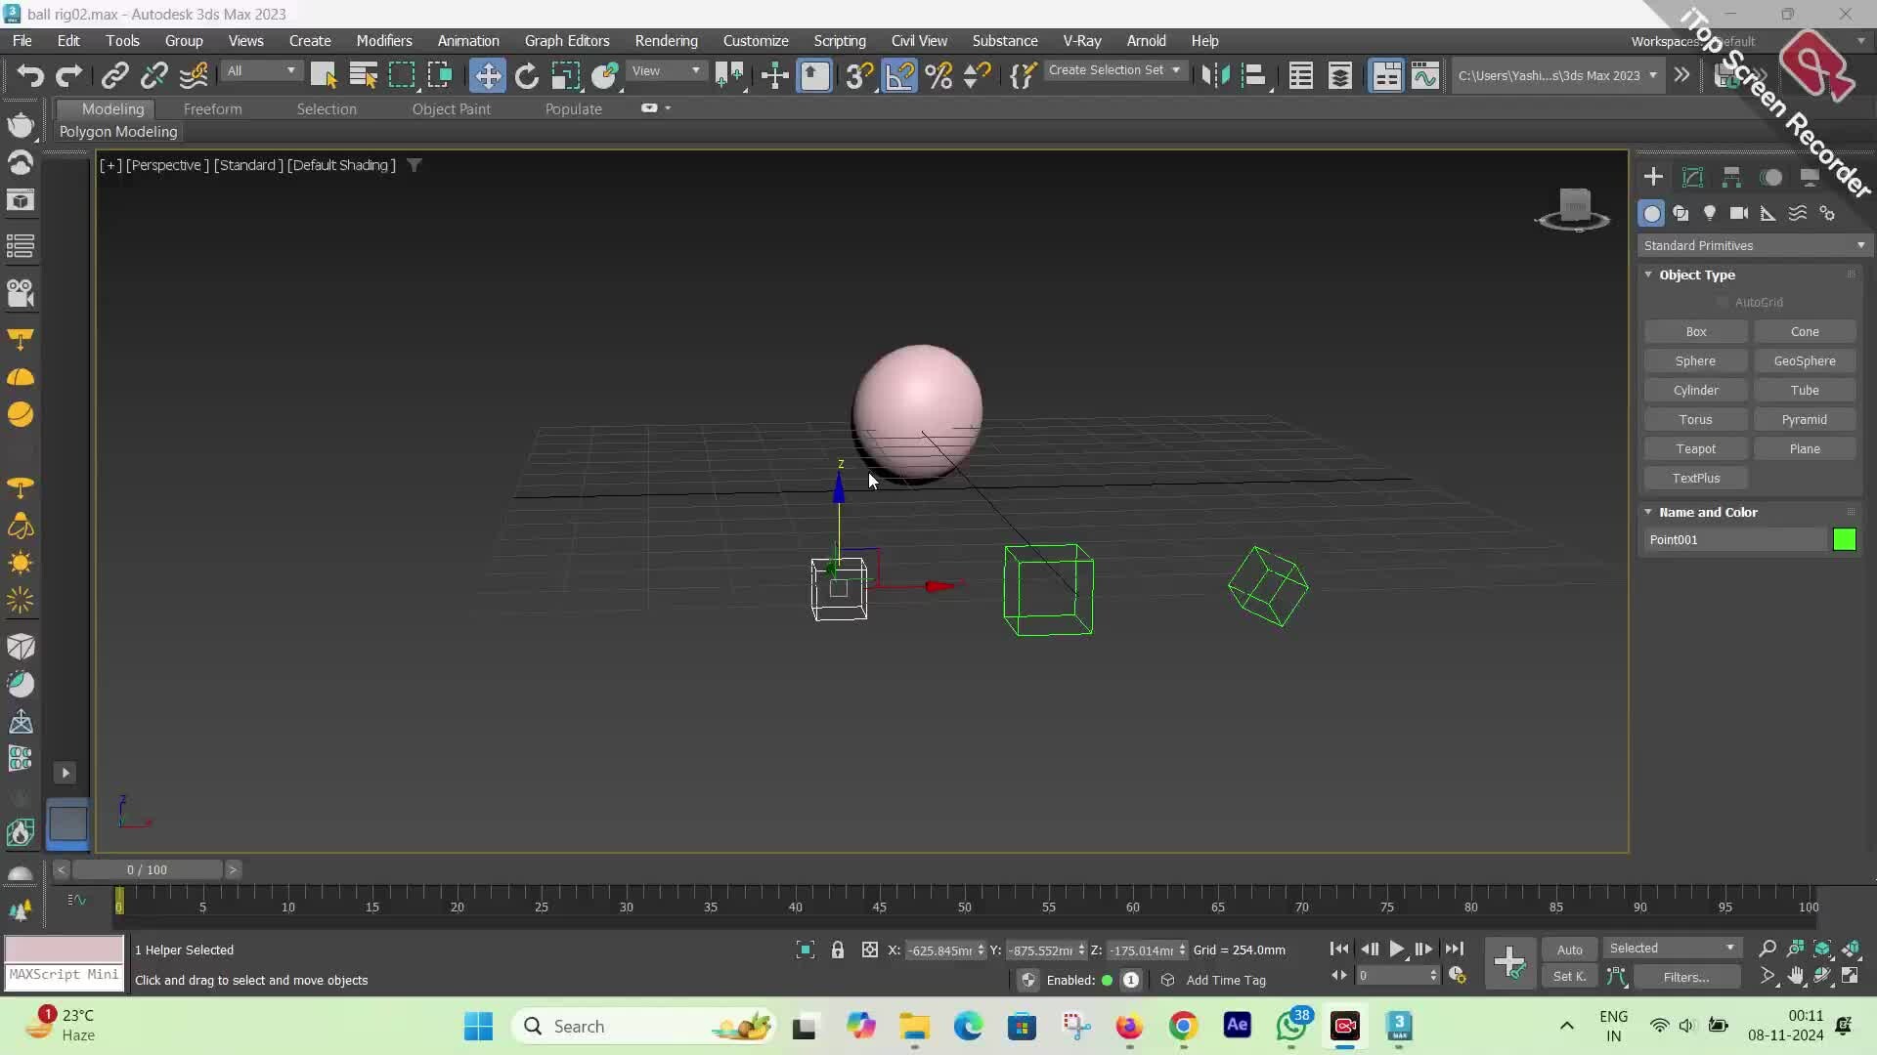This screenshot has width=1877, height=1055.
Task: Open the Rendering menu
Action: pyautogui.click(x=667, y=41)
